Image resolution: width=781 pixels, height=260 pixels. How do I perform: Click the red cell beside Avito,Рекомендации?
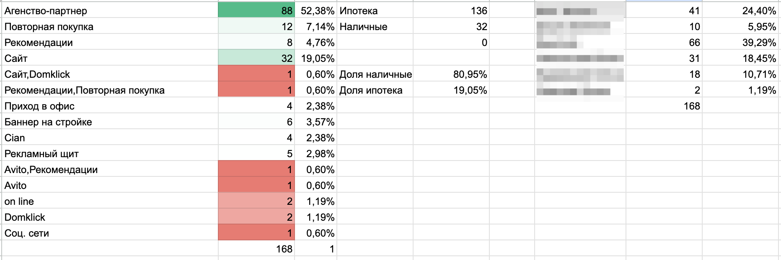[x=256, y=169]
